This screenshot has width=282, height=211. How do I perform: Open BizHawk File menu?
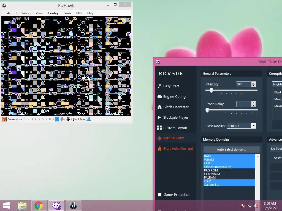click(8, 13)
